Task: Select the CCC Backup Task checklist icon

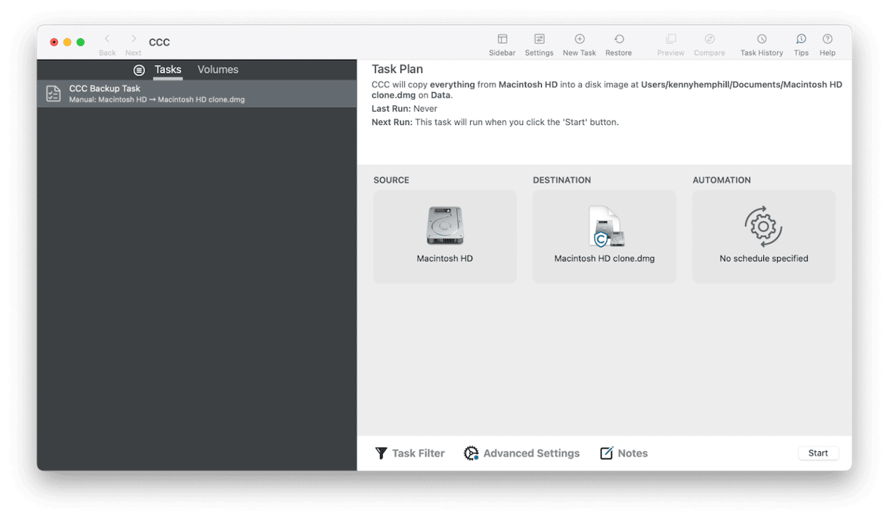Action: [x=53, y=93]
